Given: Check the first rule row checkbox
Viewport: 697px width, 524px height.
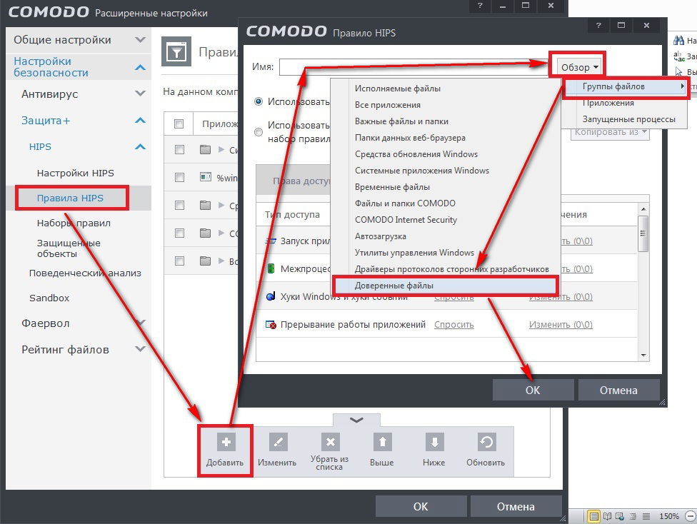Looking at the screenshot, I should pyautogui.click(x=179, y=149).
